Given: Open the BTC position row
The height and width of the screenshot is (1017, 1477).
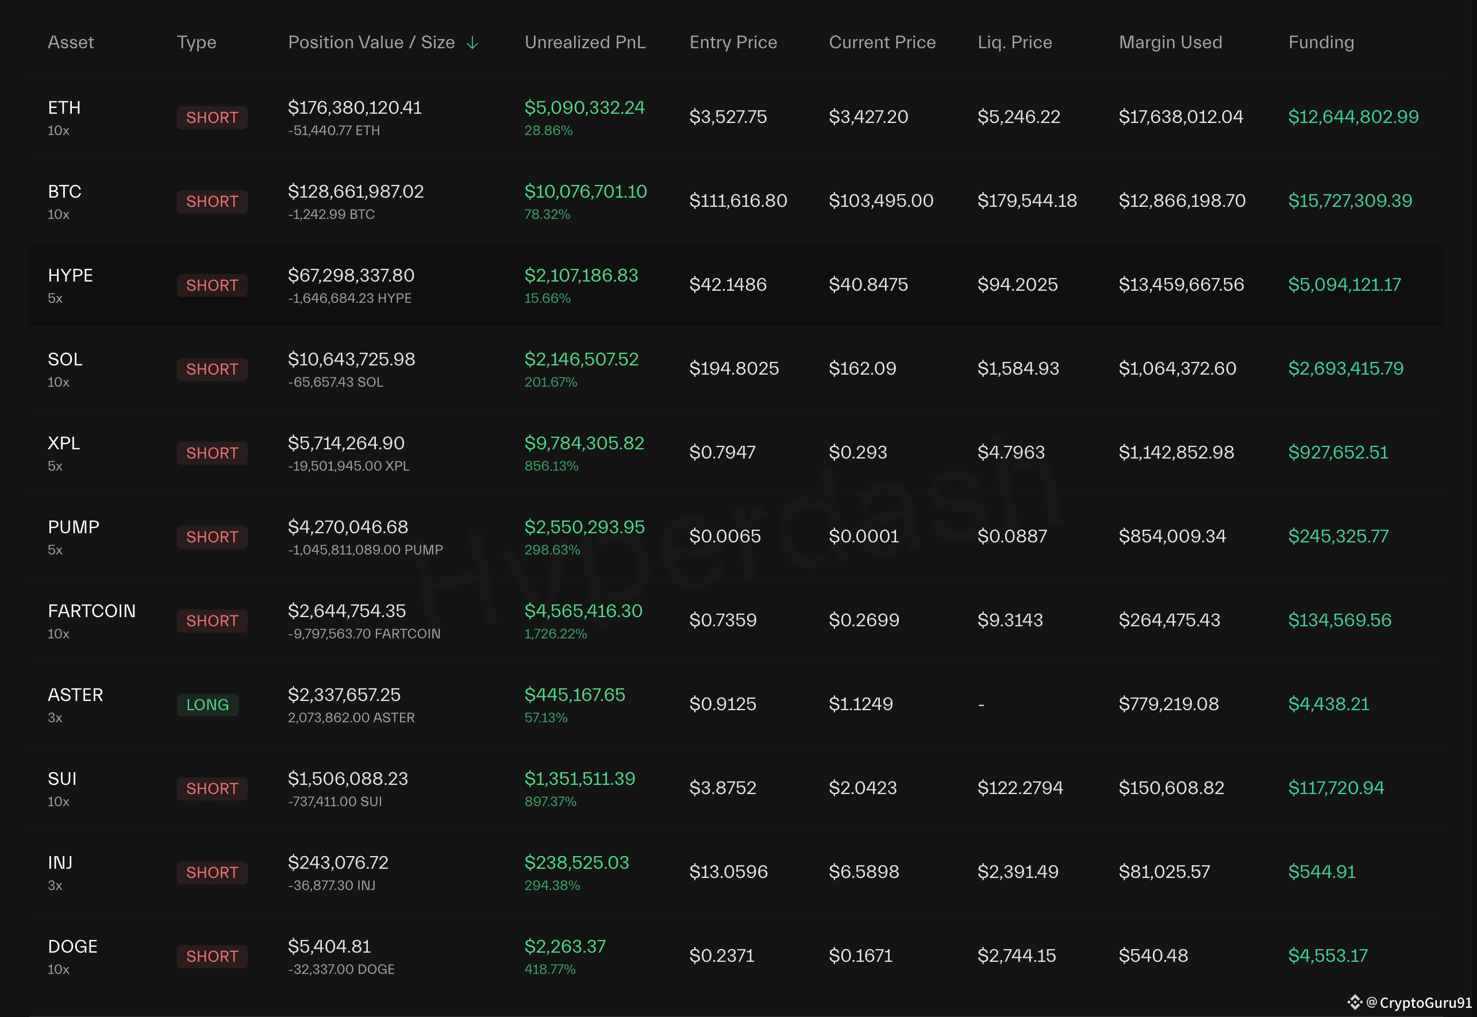Looking at the screenshot, I should pyautogui.click(x=64, y=192).
